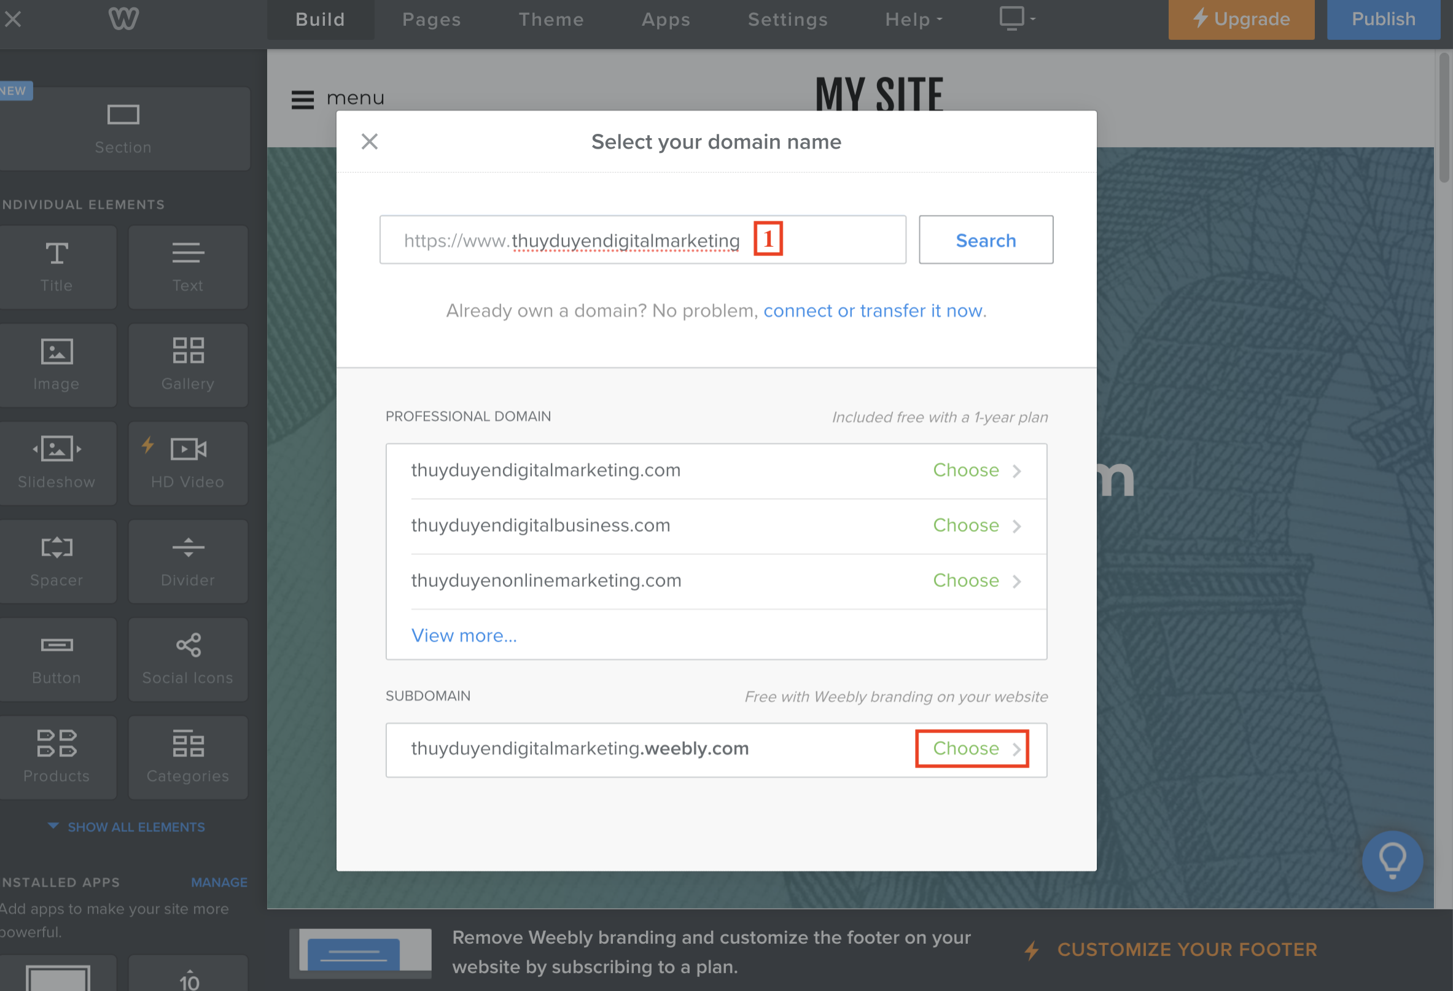Click the Weebly logo icon
This screenshot has width=1453, height=991.
tap(124, 19)
